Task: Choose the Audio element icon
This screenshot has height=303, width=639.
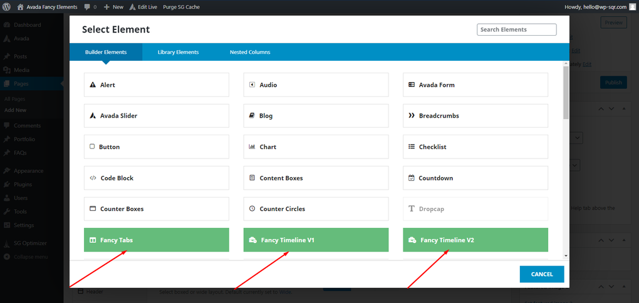Action: coord(252,85)
